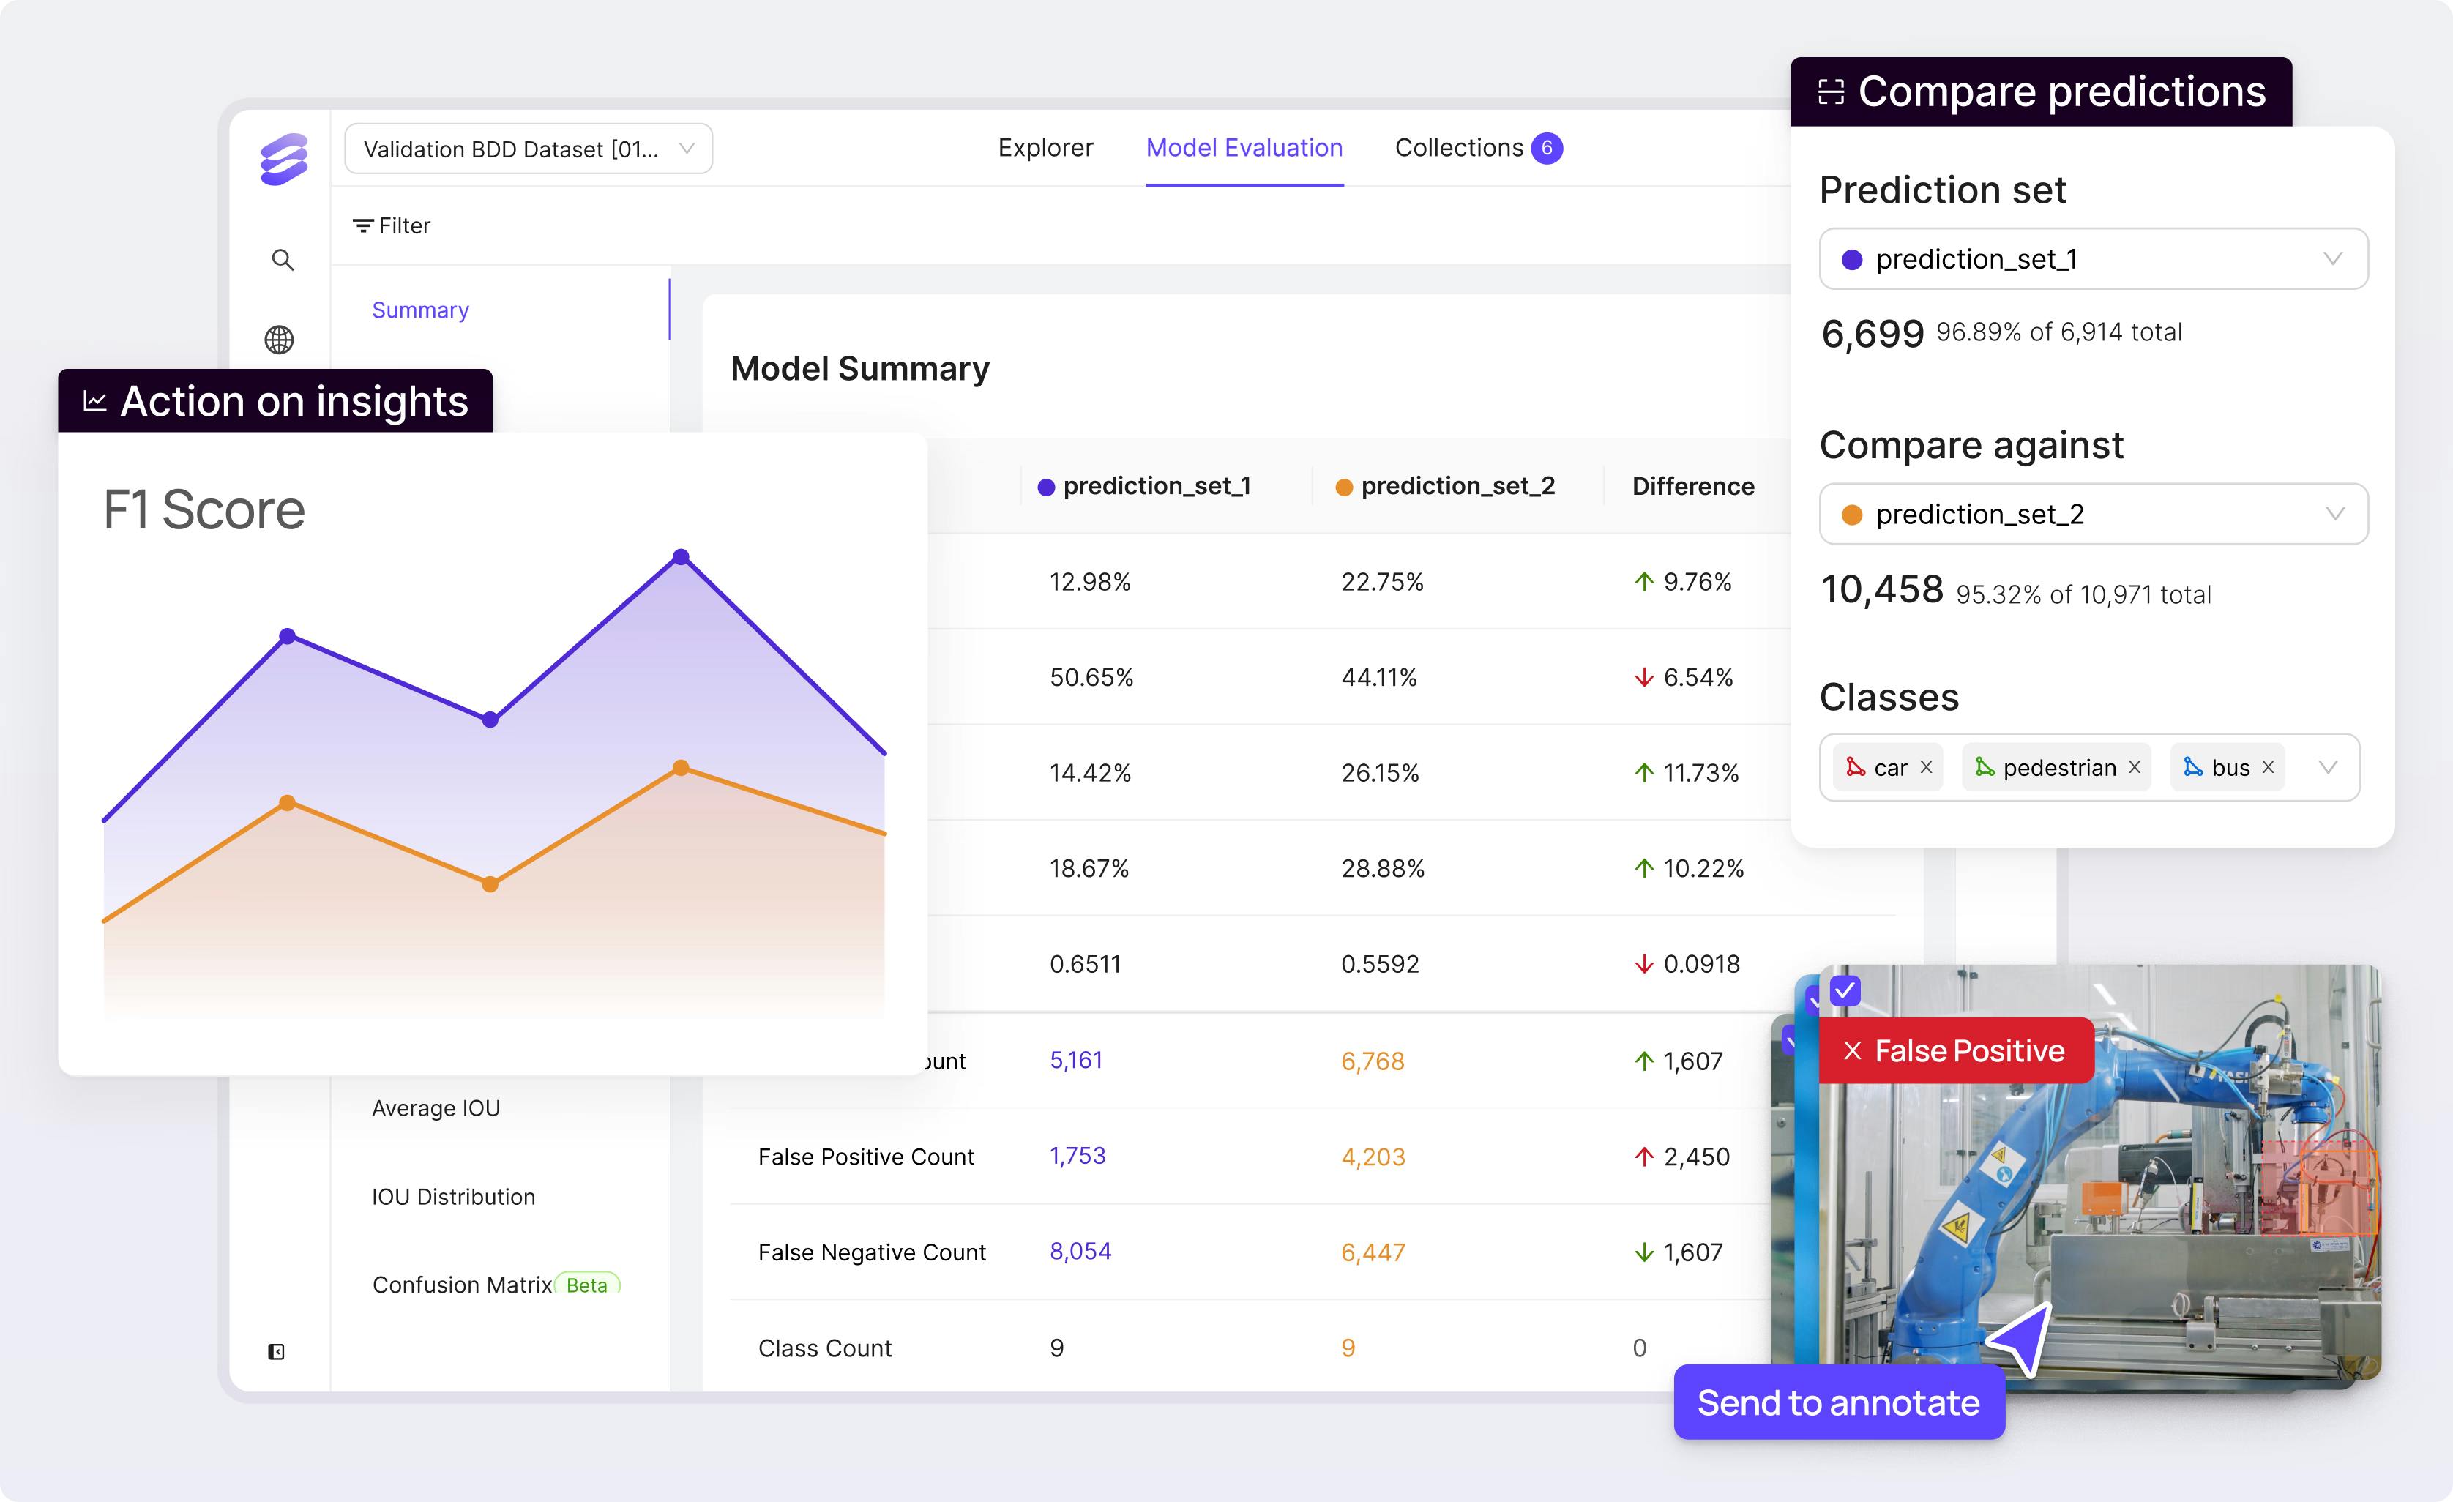Open the Confusion Matrix section
The width and height of the screenshot is (2453, 1502).
coord(462,1285)
